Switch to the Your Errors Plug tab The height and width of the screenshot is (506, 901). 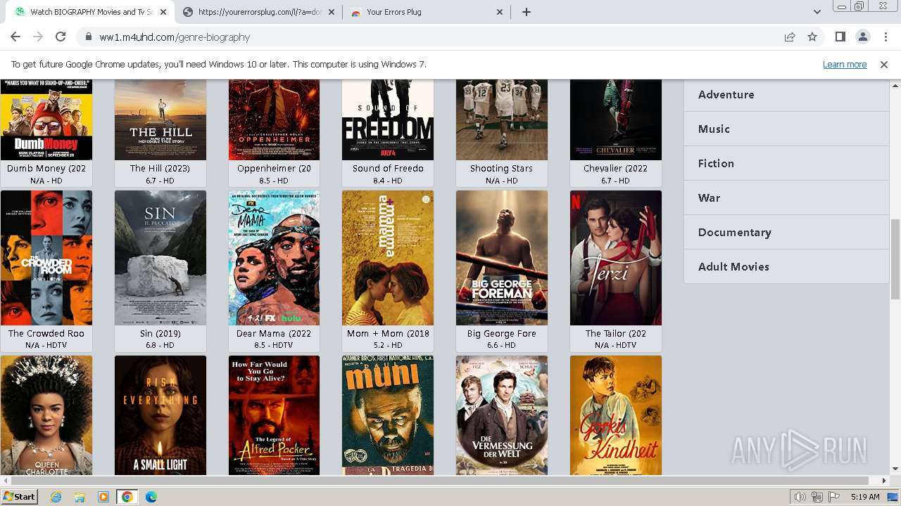[427, 12]
